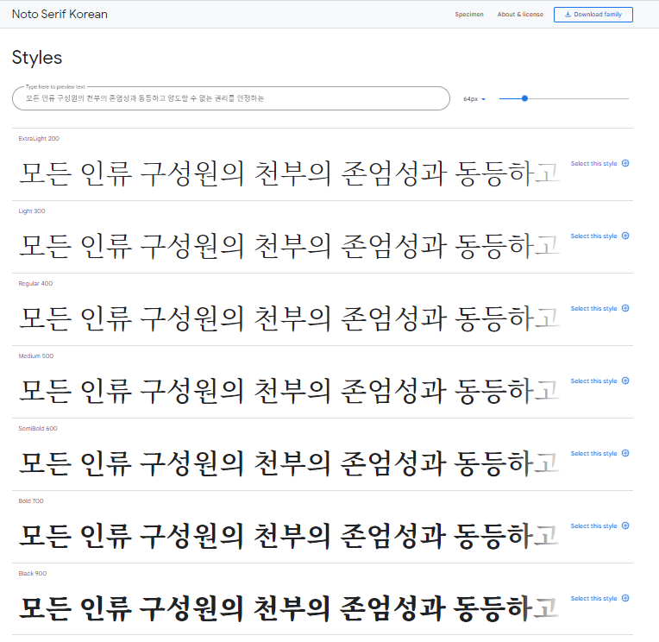Click the Noto Serif Korean title

(60, 15)
